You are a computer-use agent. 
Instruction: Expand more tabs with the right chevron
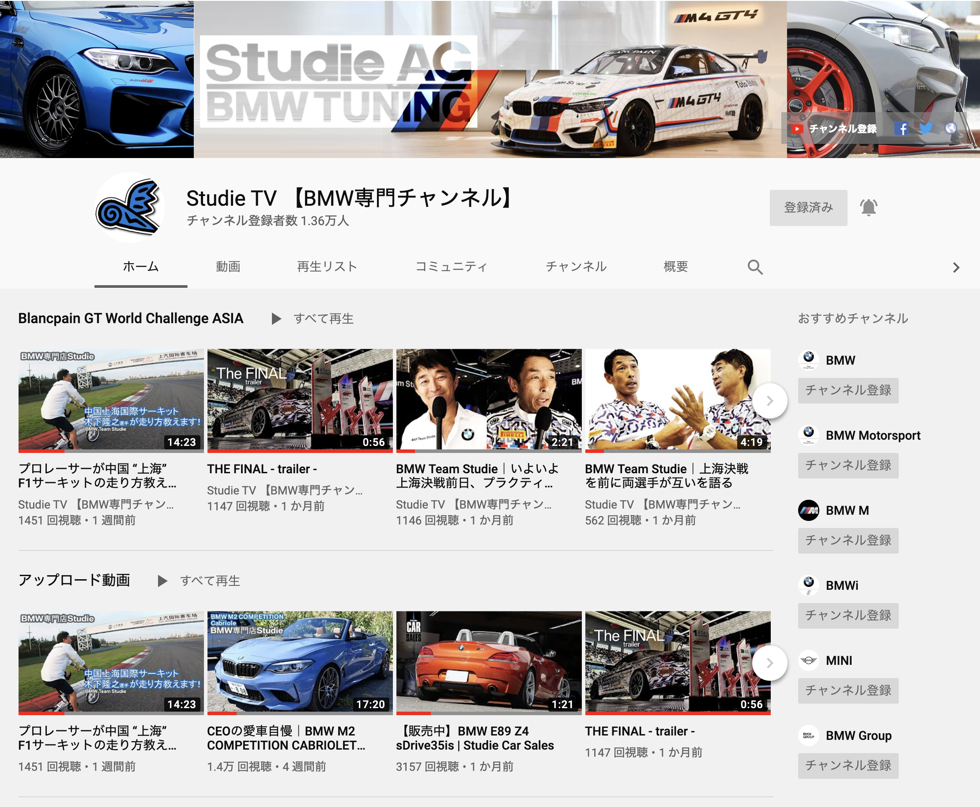[956, 267]
